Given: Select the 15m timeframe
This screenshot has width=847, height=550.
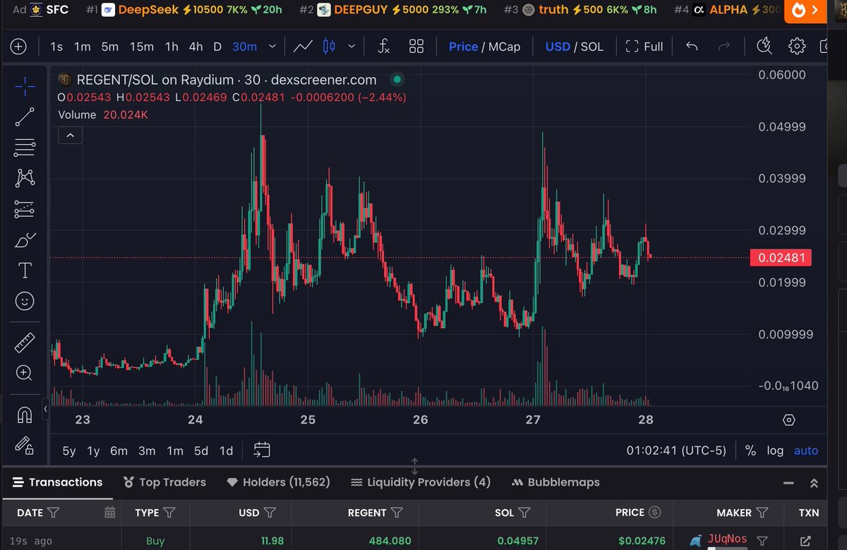Looking at the screenshot, I should pos(141,47).
